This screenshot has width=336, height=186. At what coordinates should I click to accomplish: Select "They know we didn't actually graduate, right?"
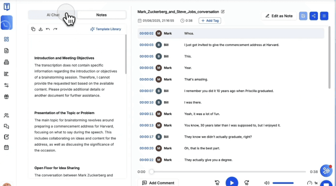pyautogui.click(x=218, y=137)
